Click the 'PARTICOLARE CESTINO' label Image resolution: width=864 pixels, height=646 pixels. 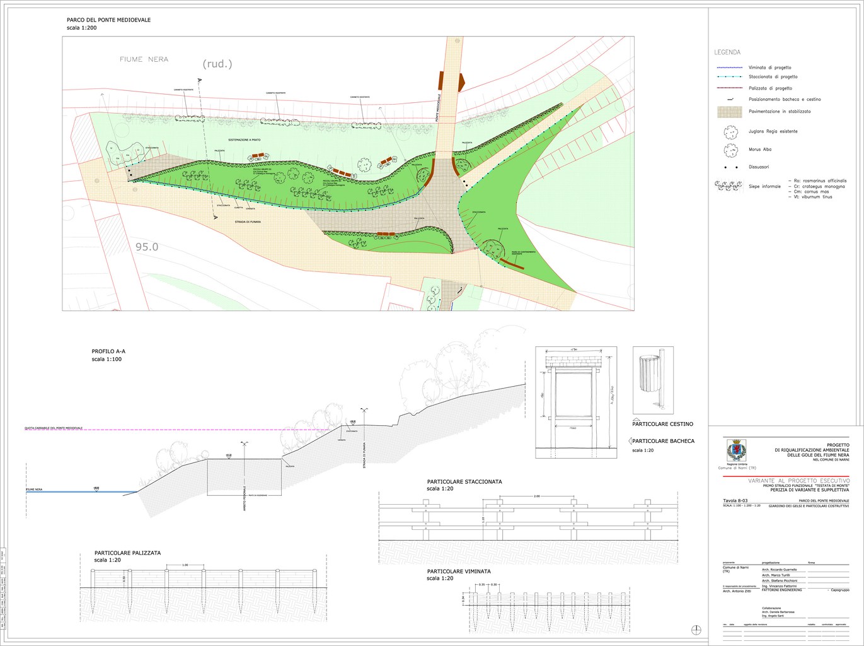pyautogui.click(x=662, y=424)
